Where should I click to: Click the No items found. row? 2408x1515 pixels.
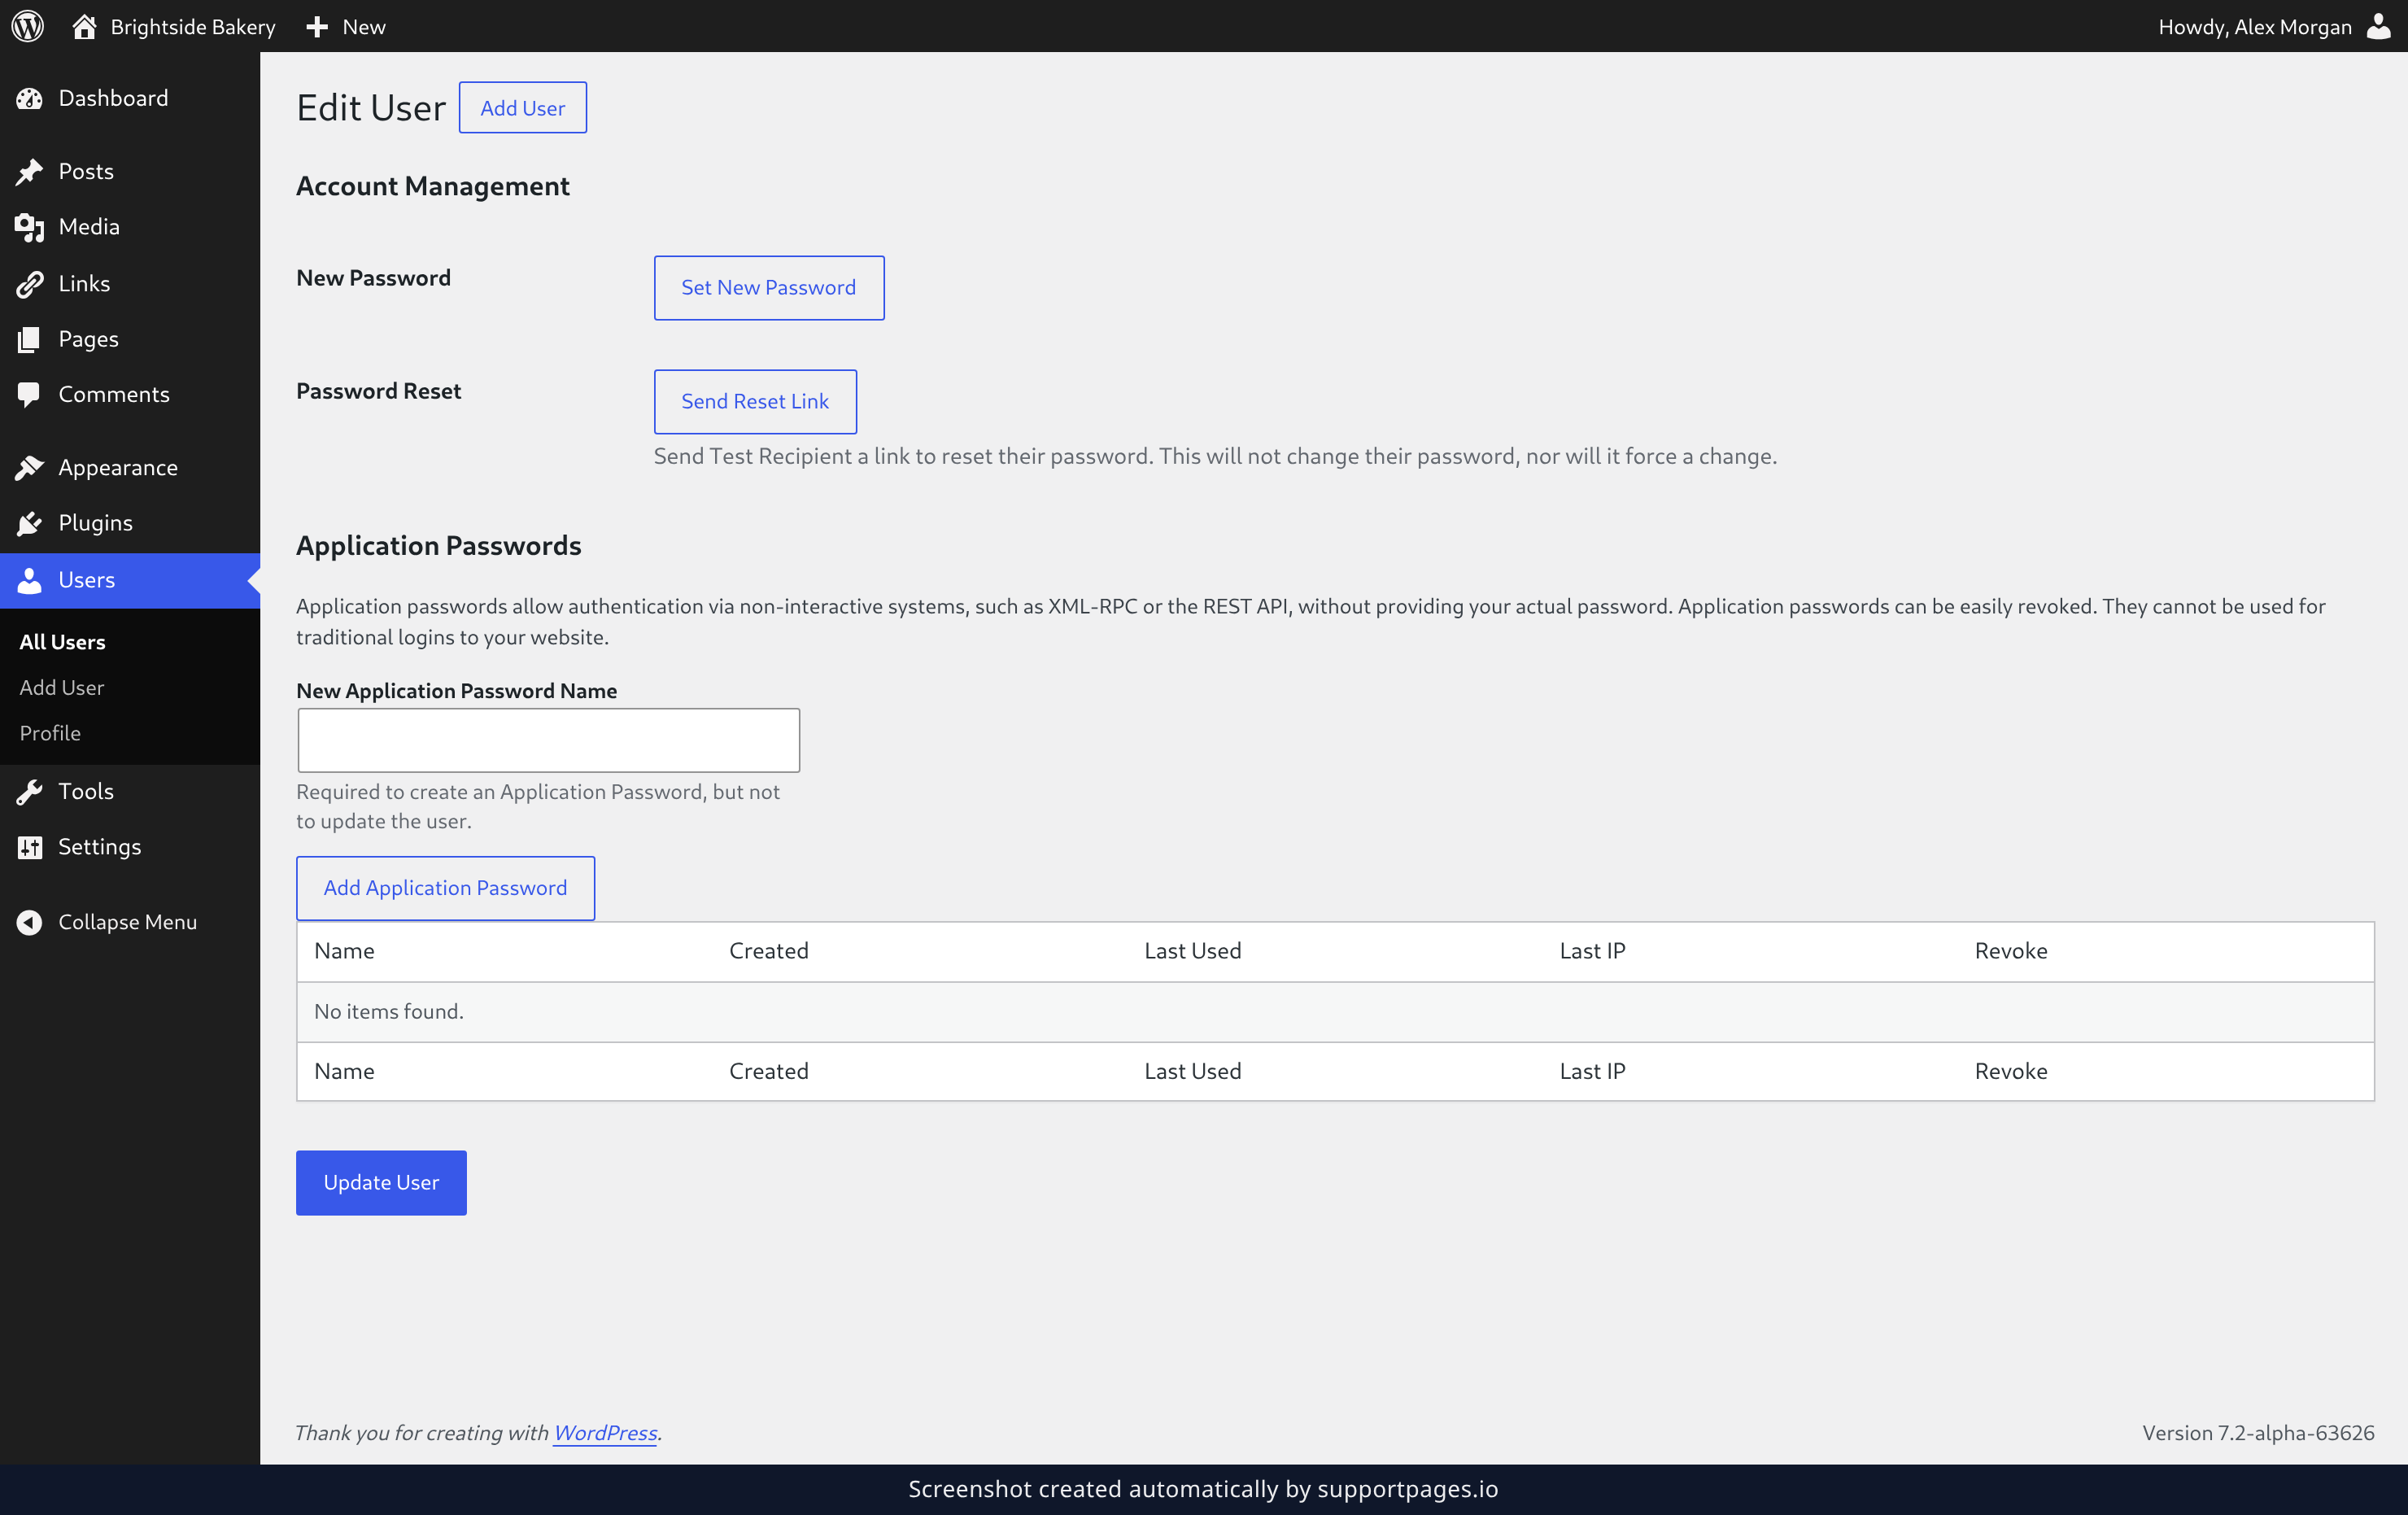(x=1335, y=1011)
